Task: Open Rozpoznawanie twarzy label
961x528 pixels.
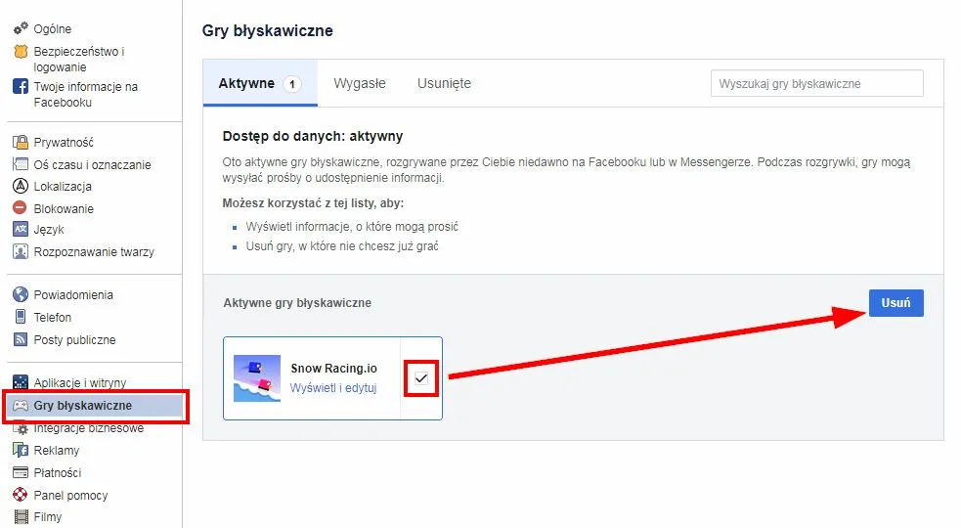Action: point(94,251)
